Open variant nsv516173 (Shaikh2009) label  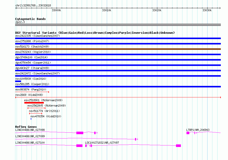tap(32, 47)
